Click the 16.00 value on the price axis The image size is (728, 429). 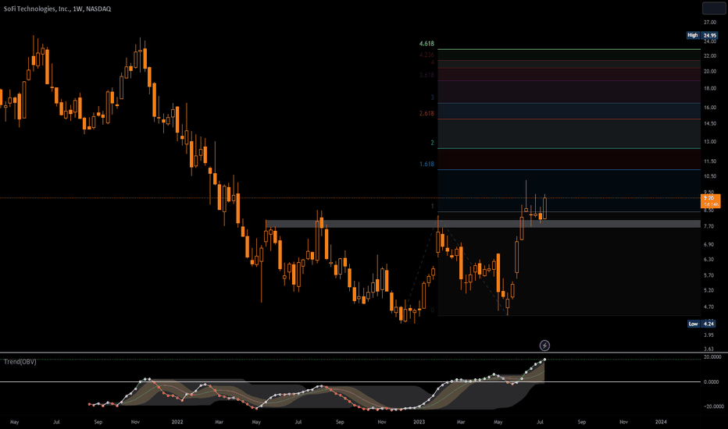click(x=710, y=108)
